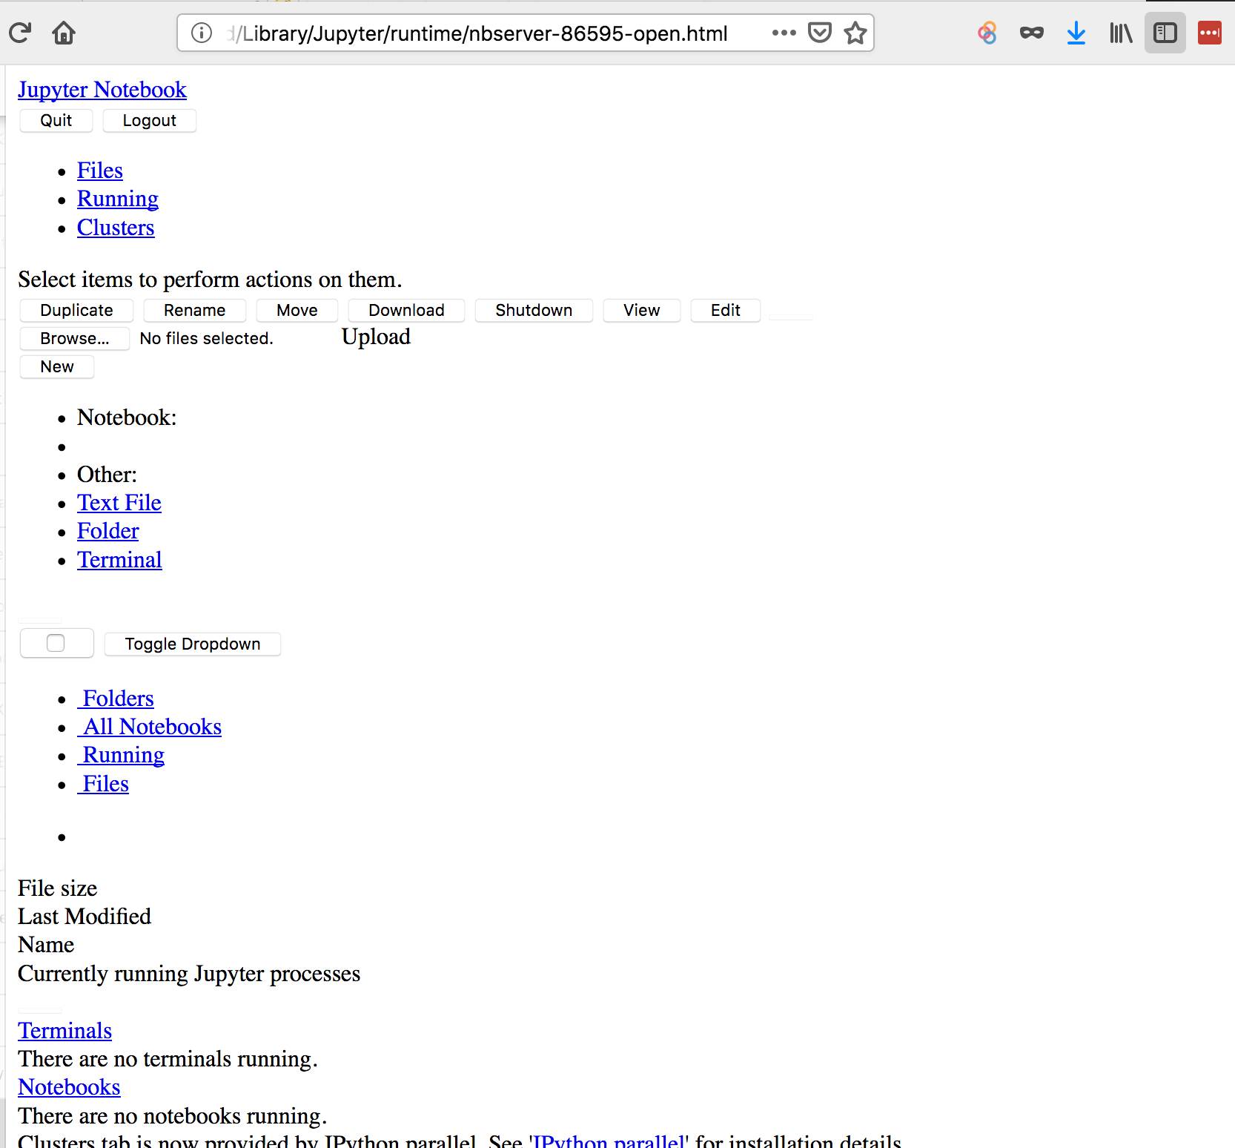Click the Shutdown button
The height and width of the screenshot is (1148, 1235).
[534, 311]
